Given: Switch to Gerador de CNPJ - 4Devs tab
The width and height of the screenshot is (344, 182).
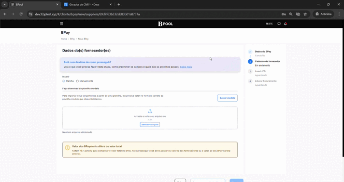Looking at the screenshot, I should [x=88, y=4].
